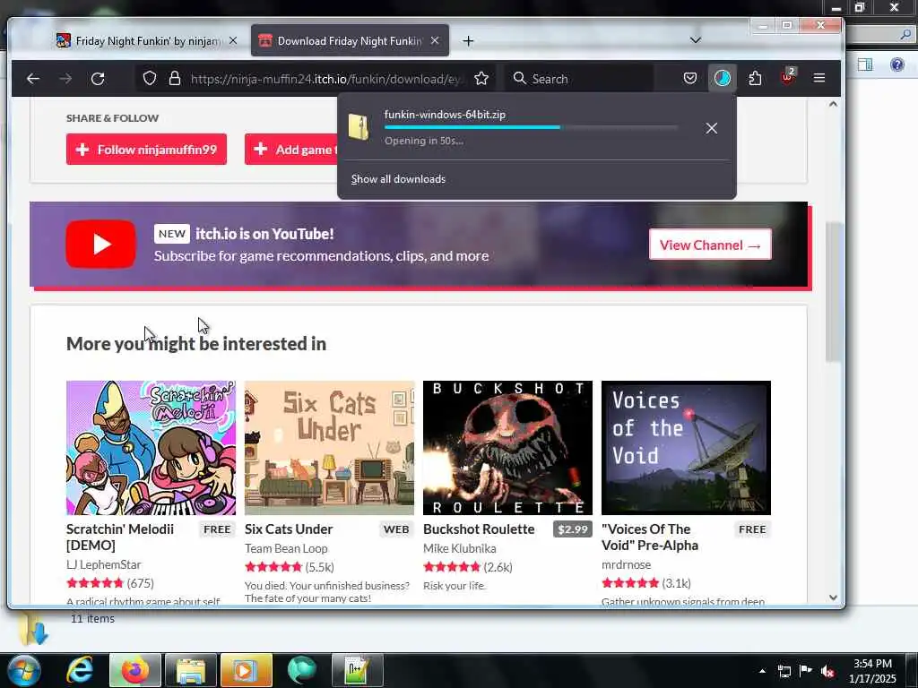Open the media player taskbar icon
The height and width of the screenshot is (688, 918).
(247, 670)
